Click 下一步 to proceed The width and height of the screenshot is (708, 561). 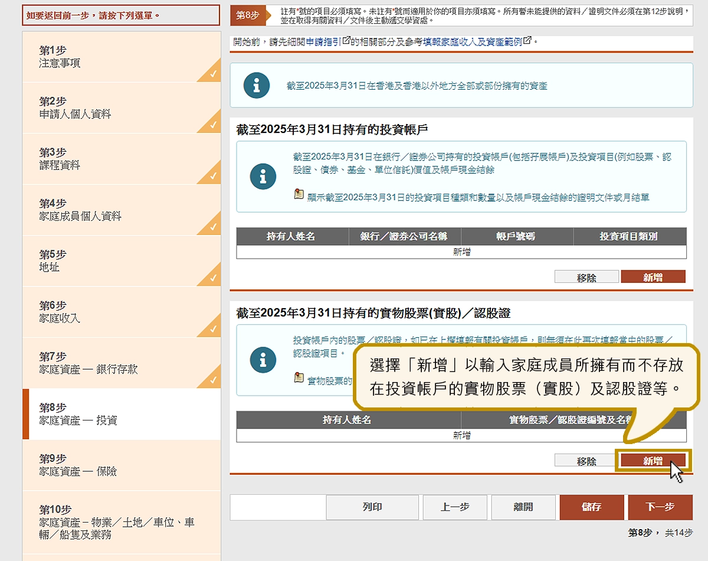[660, 507]
